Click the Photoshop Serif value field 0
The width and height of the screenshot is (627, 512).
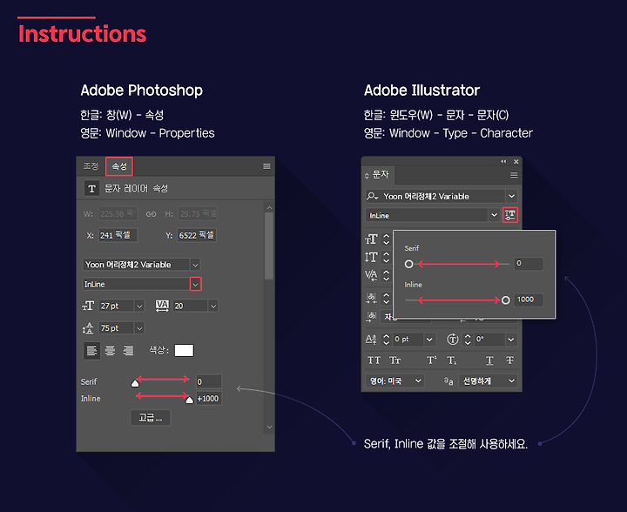pos(208,381)
